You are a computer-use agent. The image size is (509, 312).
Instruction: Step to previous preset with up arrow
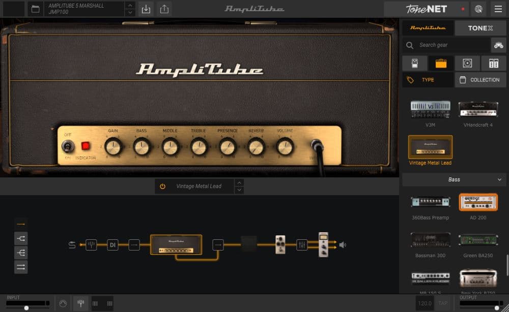pyautogui.click(x=130, y=6)
